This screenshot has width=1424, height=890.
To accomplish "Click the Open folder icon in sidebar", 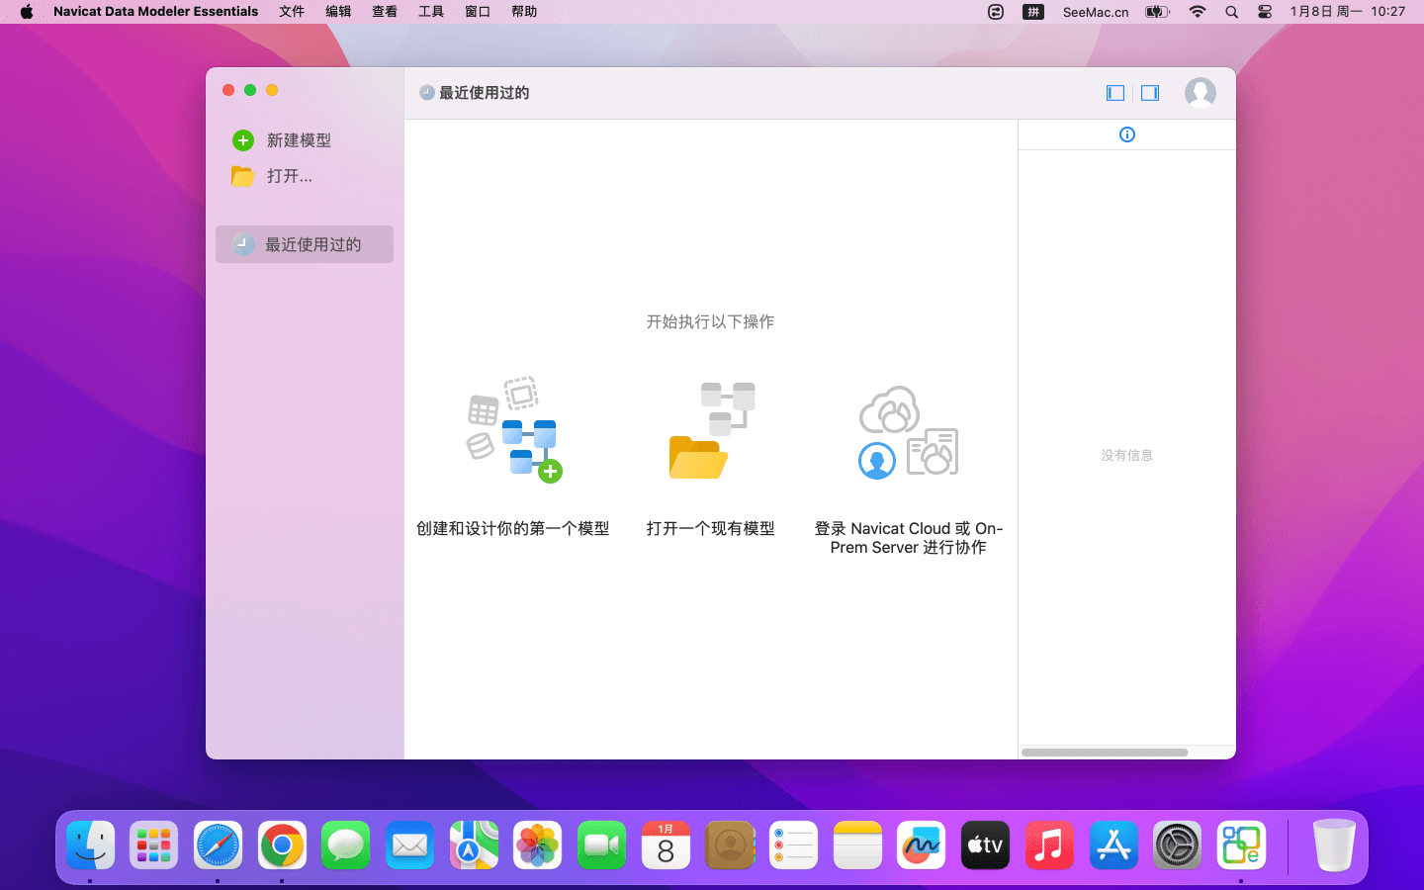I will click(243, 176).
